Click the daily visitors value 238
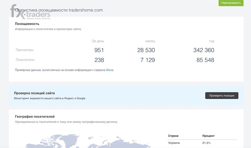This screenshot has height=148, width=251. tap(99, 60)
